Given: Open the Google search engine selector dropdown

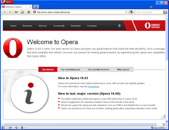Looking at the screenshot, I should (x=132, y=12).
